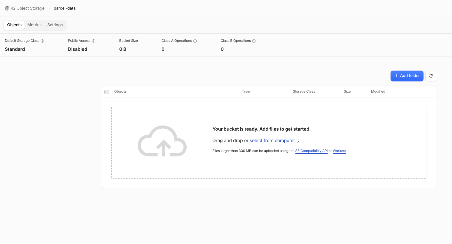The image size is (452, 244).
Task: Click the Disabled public access value
Action: 77,49
